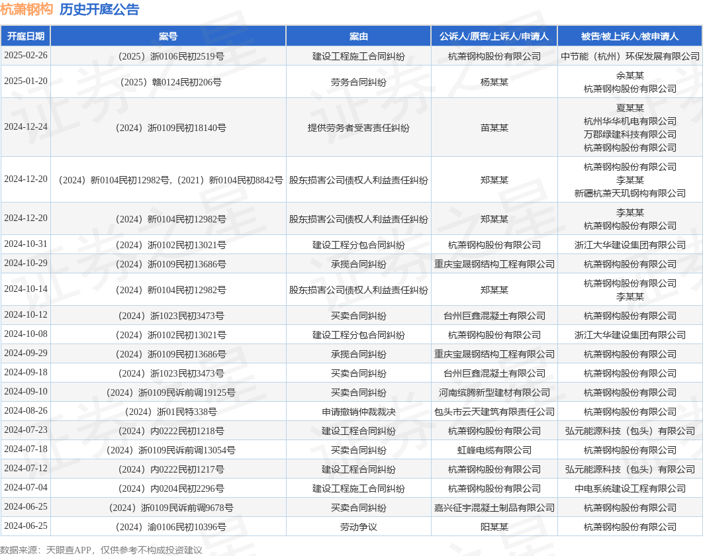Select plaintiff "嘉兴征宇混凝土制品有限公司"

pyautogui.click(x=494, y=508)
